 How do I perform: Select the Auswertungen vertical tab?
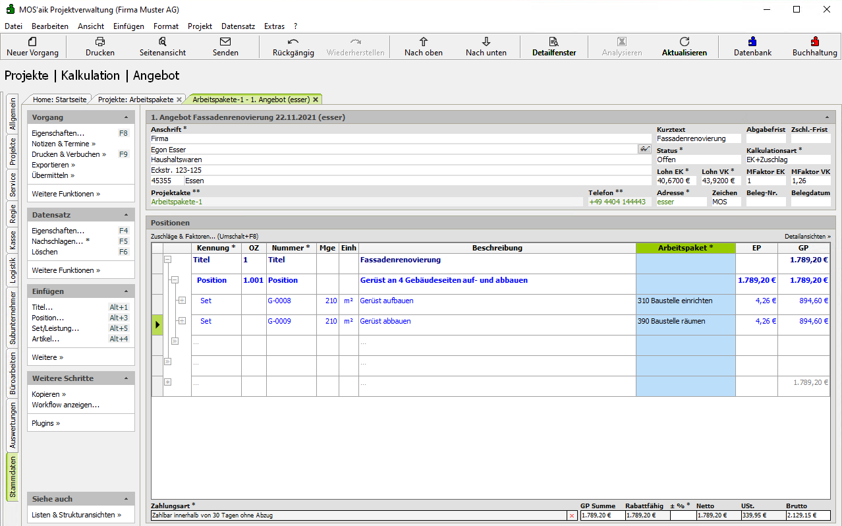(13, 426)
